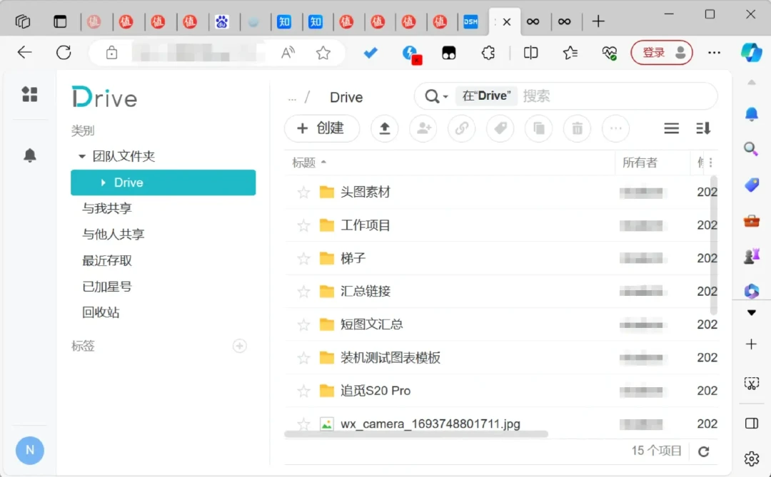Click the get link icon
Screen dimensions: 771x477
click(462, 128)
